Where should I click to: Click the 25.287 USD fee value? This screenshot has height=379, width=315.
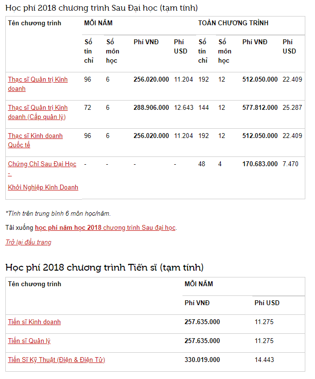292,108
